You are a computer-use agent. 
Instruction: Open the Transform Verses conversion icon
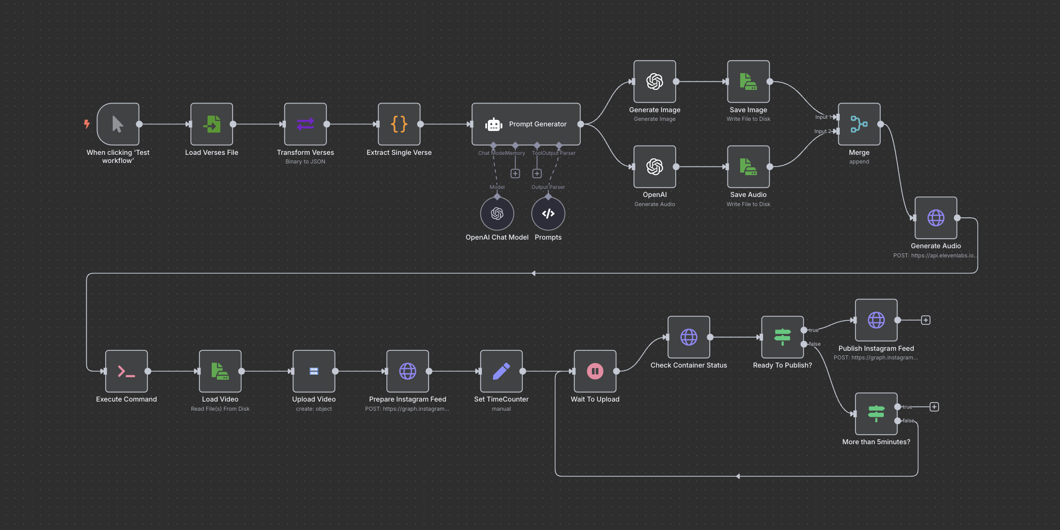tap(305, 123)
